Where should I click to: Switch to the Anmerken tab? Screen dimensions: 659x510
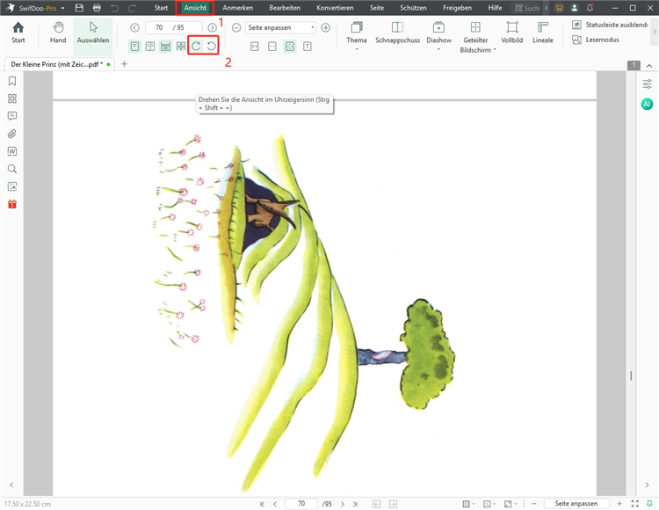coord(237,8)
